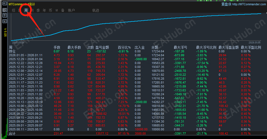Switch to the 季 quarterly tab

[x=38, y=10]
